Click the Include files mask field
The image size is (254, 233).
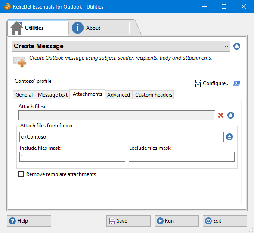click(x=72, y=157)
